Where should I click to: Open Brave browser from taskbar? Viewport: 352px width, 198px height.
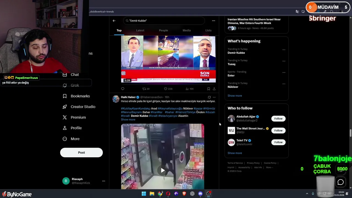coord(184,194)
